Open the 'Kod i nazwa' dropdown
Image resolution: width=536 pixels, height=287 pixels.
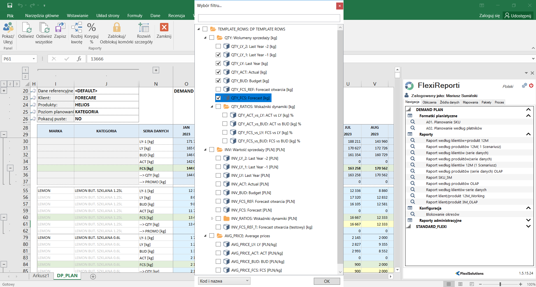(x=224, y=281)
